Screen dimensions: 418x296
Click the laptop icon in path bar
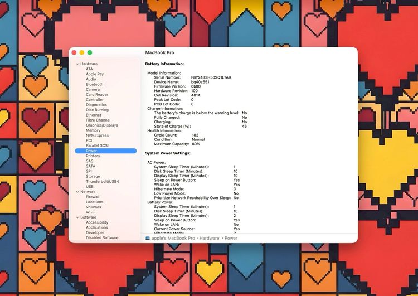(148, 238)
